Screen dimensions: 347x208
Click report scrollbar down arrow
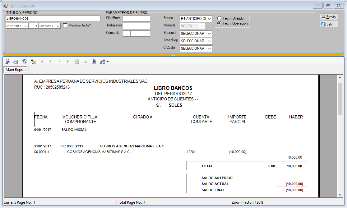(340, 195)
